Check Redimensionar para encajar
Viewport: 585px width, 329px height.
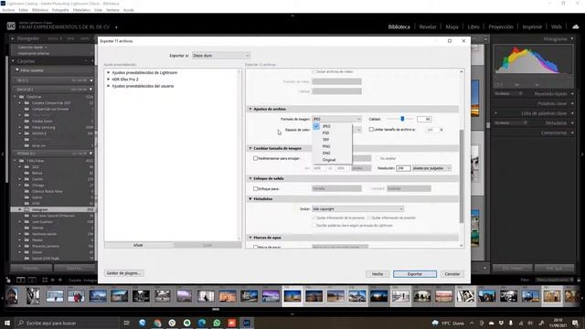[x=256, y=158]
